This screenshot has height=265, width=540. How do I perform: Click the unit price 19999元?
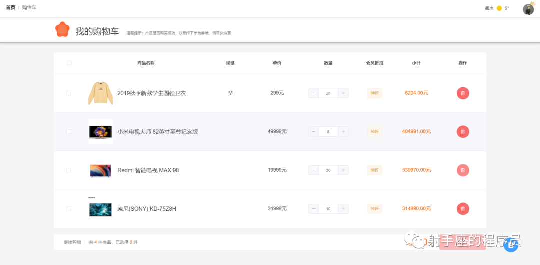277,170
